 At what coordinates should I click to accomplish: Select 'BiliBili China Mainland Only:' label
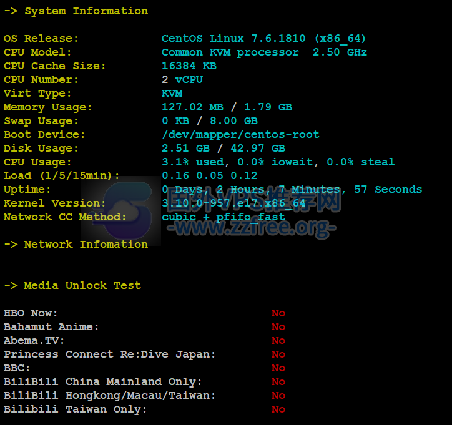[x=102, y=382]
